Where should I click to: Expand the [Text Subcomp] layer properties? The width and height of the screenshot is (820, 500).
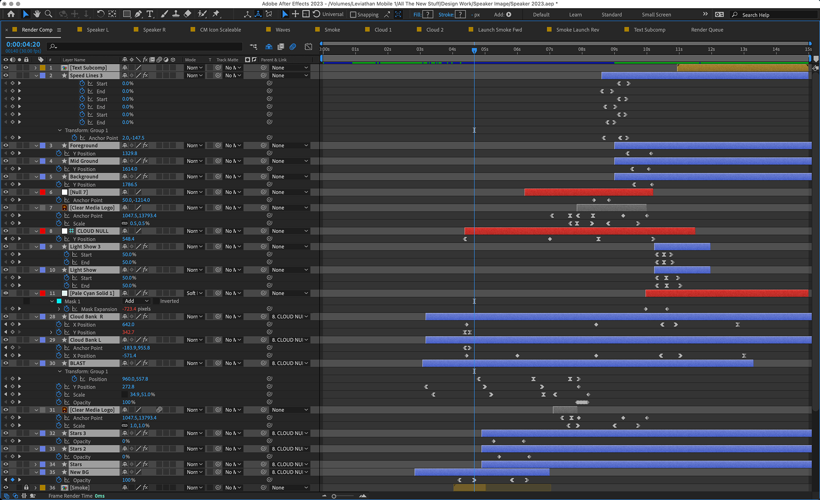36,68
